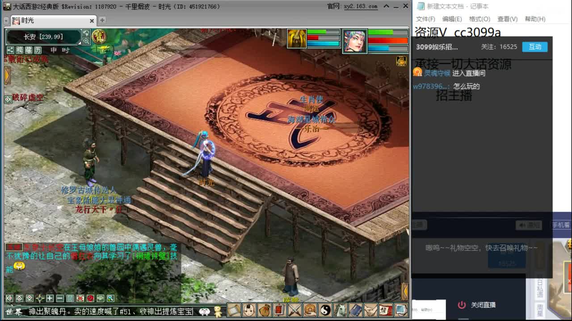Screen dimensions: 572x321
Task: Click the magnifier search icon beside coordinates
Action: click(x=86, y=41)
